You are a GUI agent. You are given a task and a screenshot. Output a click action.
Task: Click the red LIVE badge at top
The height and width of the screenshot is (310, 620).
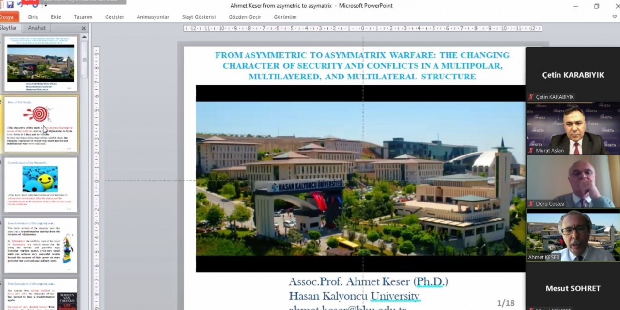[30, 2]
